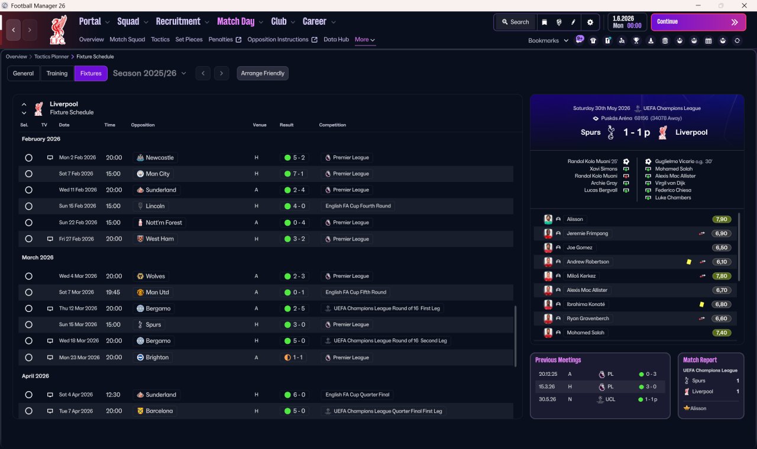Open the More submenu dropdown
This screenshot has height=449, width=757.
click(x=365, y=40)
